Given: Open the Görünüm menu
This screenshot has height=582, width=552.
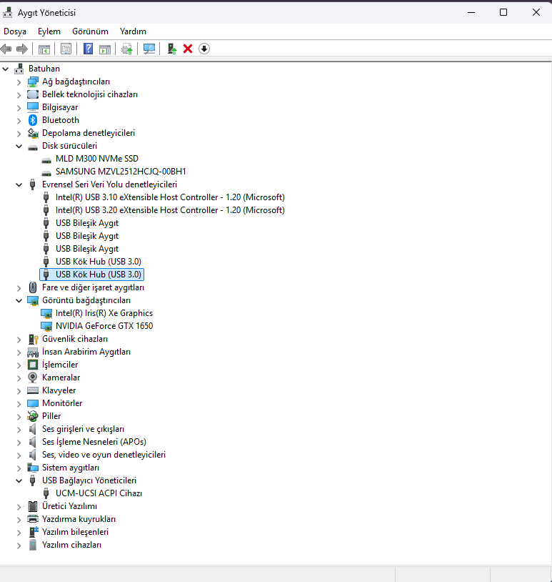Looking at the screenshot, I should tap(90, 31).
